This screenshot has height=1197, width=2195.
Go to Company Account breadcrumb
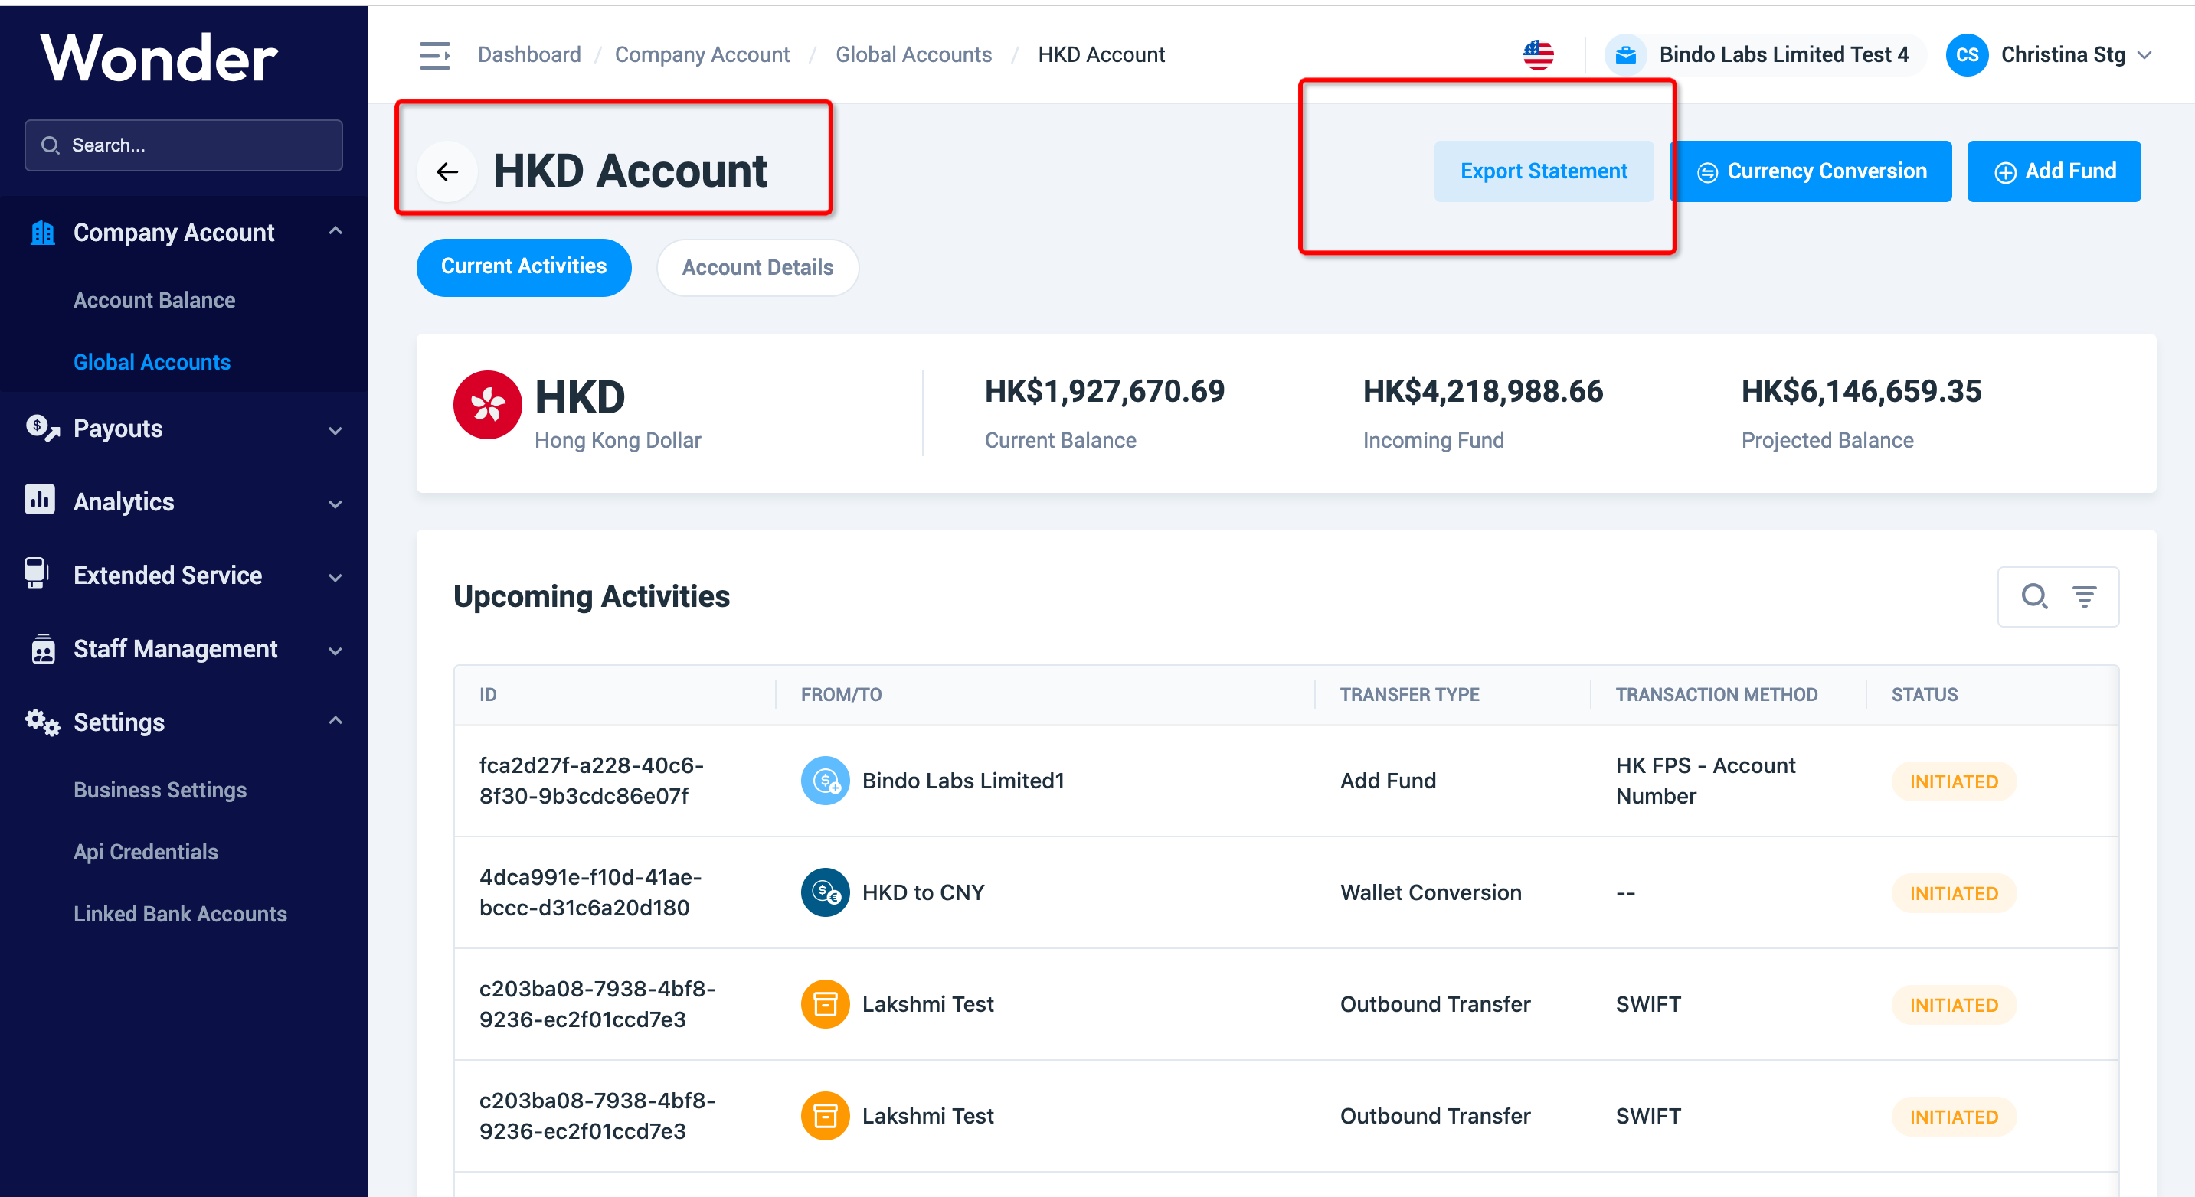[x=702, y=55]
